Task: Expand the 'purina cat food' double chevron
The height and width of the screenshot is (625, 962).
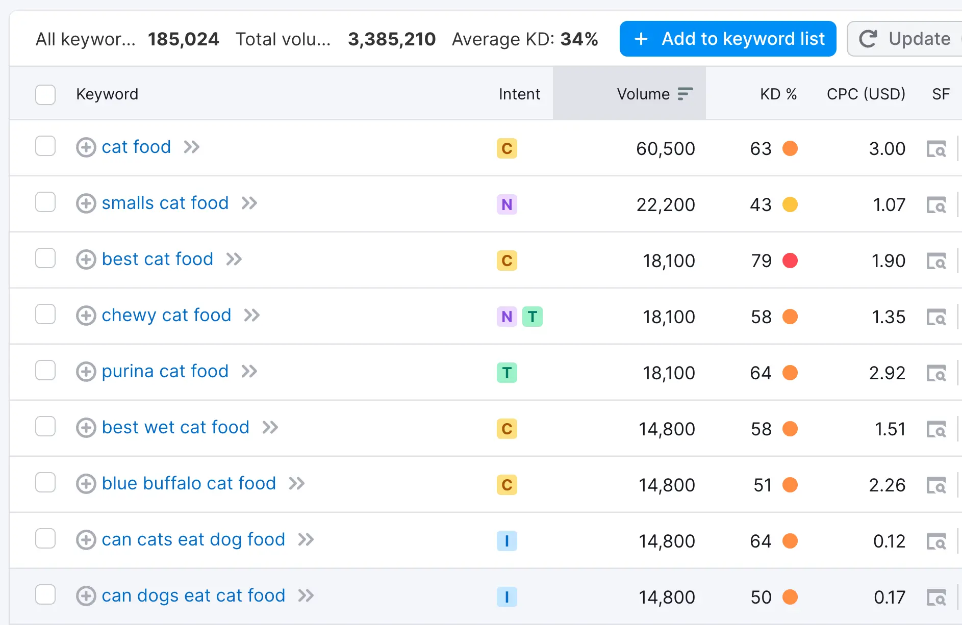Action: [x=249, y=372]
